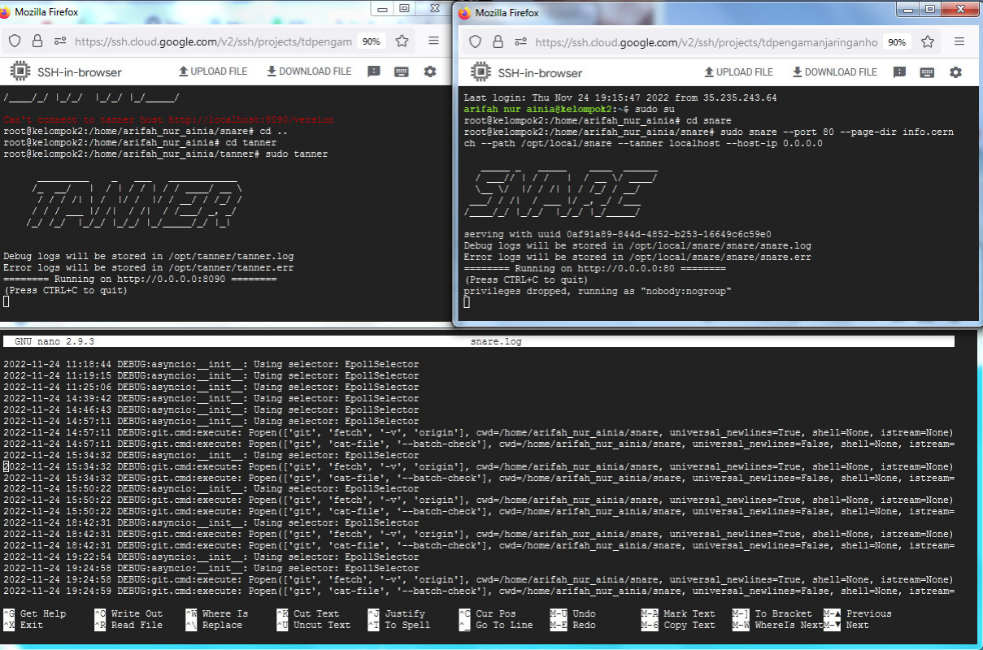Click the padlock icon in right Firefox window
This screenshot has height=650, width=983.
[x=498, y=42]
